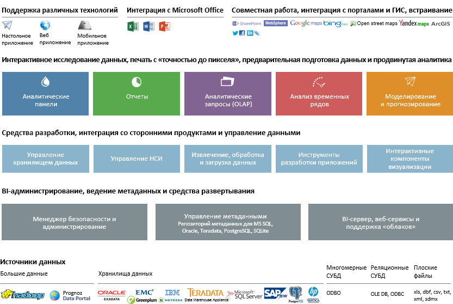
Task: Click the HP Vertica logo
Action: [x=313, y=295]
